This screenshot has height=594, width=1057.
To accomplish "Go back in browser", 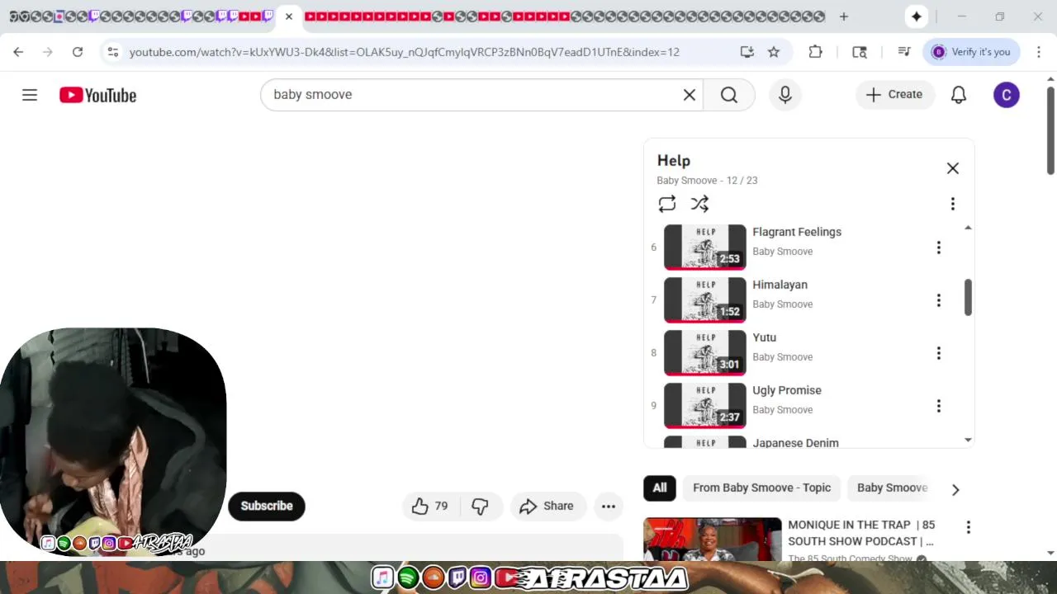I will pos(18,52).
